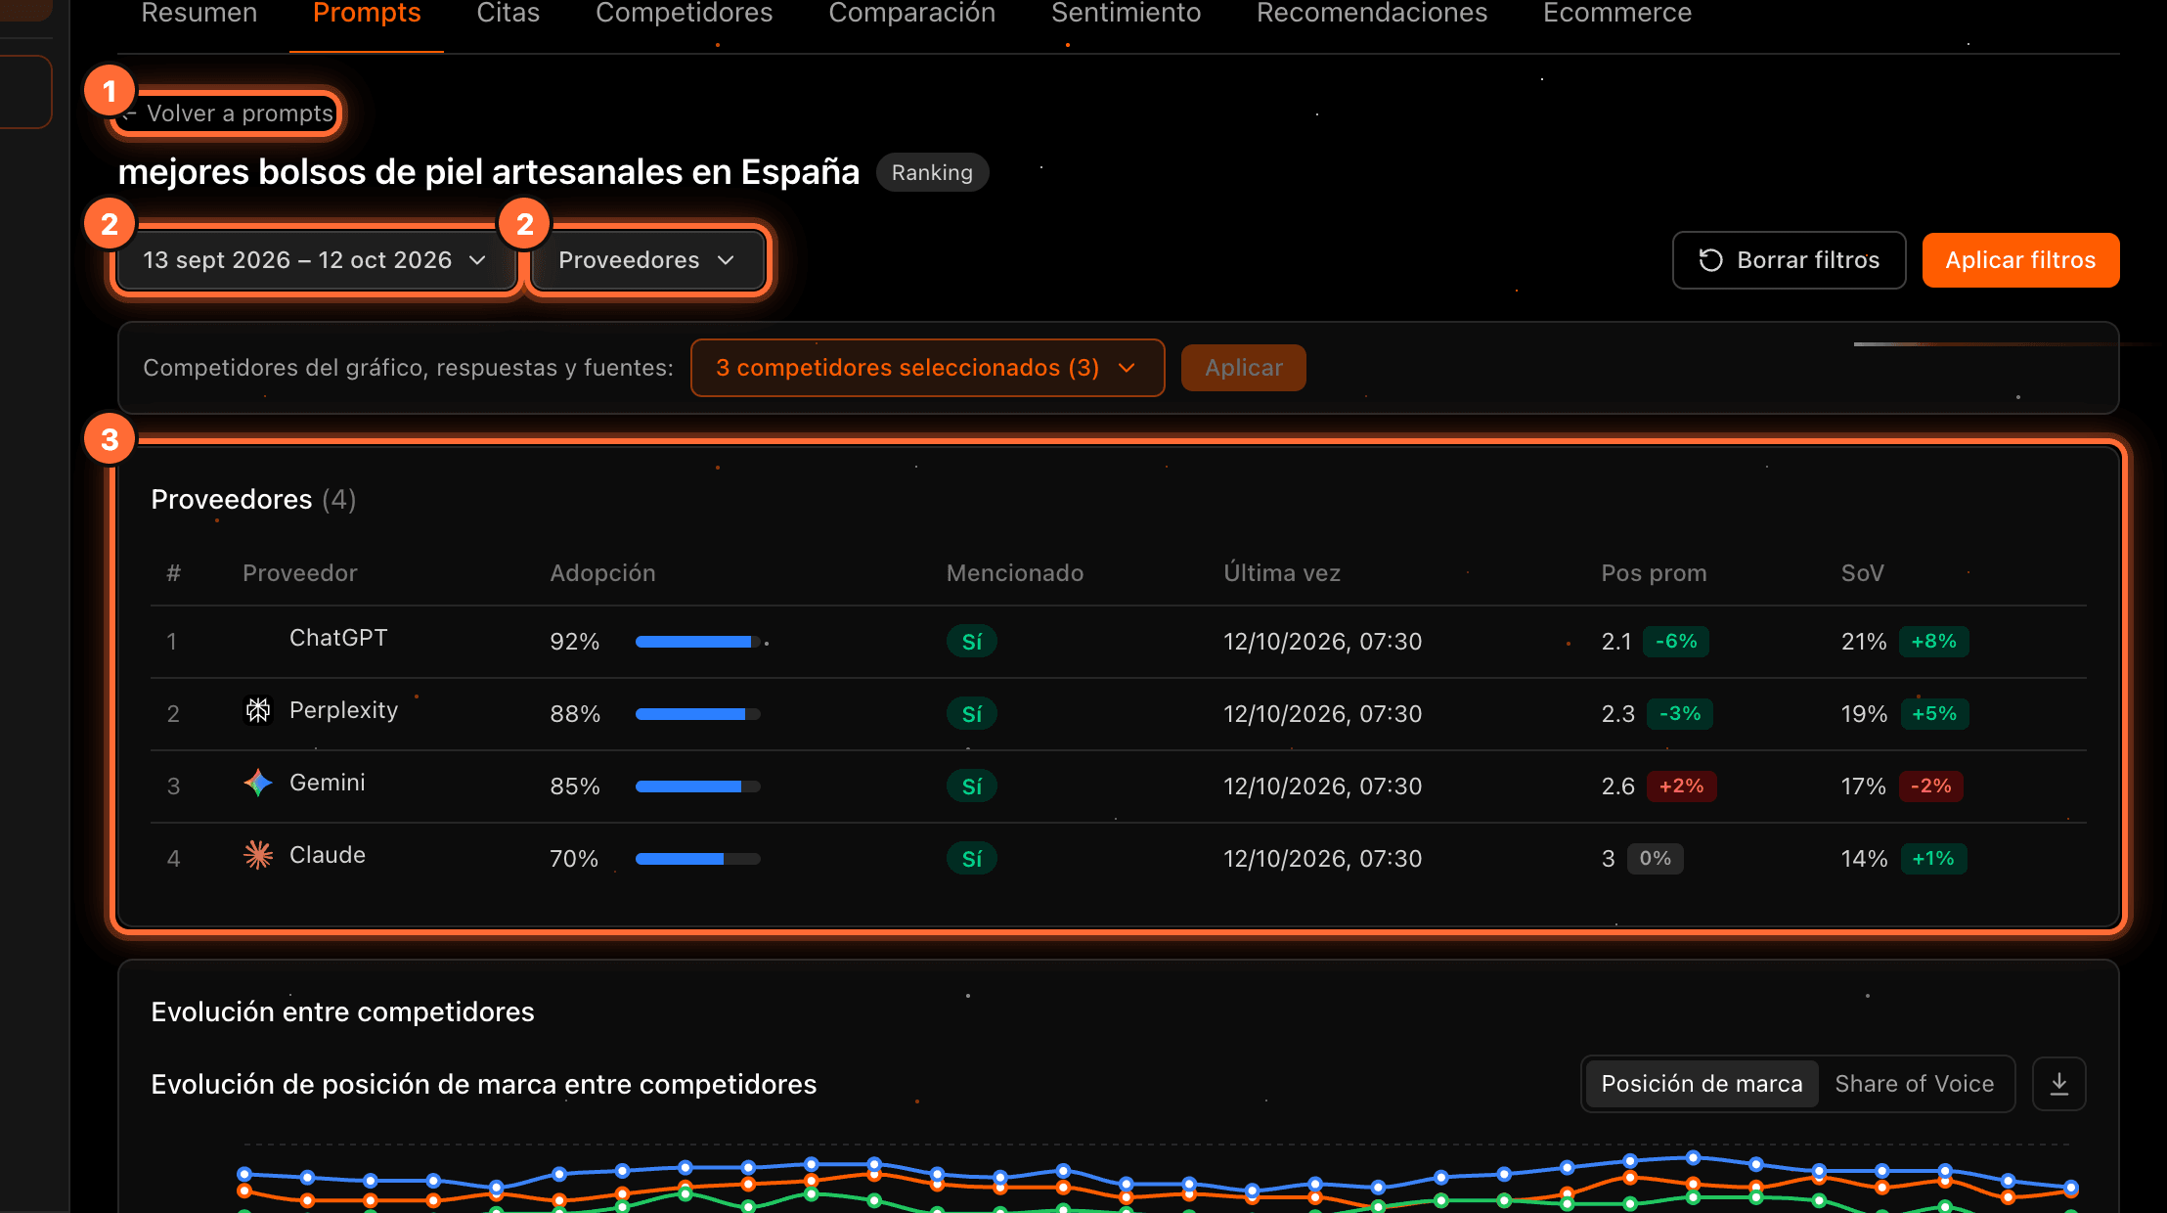Open the date range dropdown
This screenshot has width=2167, height=1213.
point(315,260)
